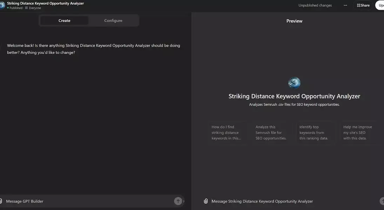This screenshot has height=210, width=384.
Task: Select the 'Analyze this Semrush file' starter
Action: pos(271,133)
